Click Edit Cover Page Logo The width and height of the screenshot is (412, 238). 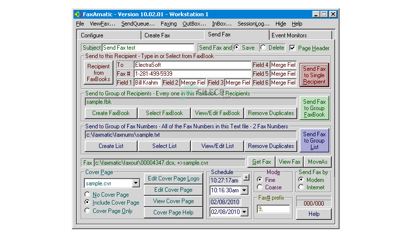pos(173,178)
